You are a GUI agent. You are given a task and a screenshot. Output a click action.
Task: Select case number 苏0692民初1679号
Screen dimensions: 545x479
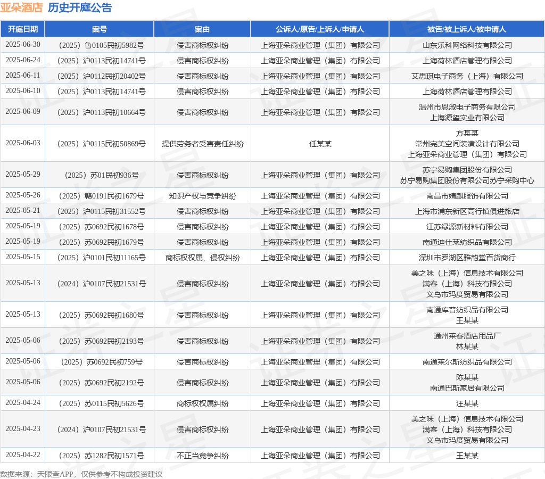pos(101,242)
